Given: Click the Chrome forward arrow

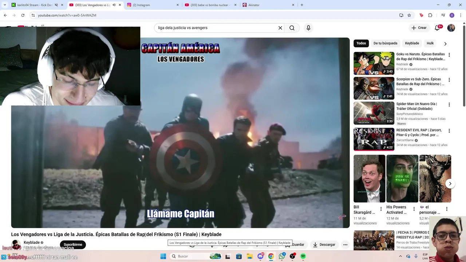Looking at the screenshot, I should (x=14, y=15).
